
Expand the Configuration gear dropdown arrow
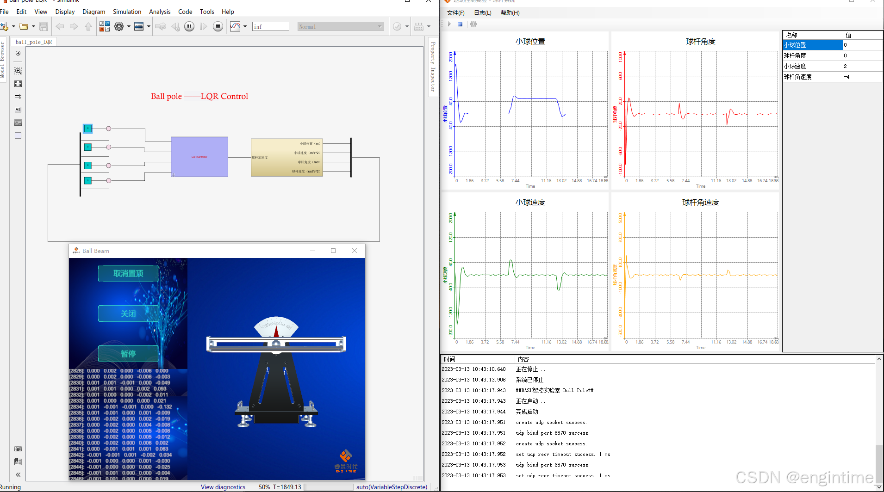[129, 26]
